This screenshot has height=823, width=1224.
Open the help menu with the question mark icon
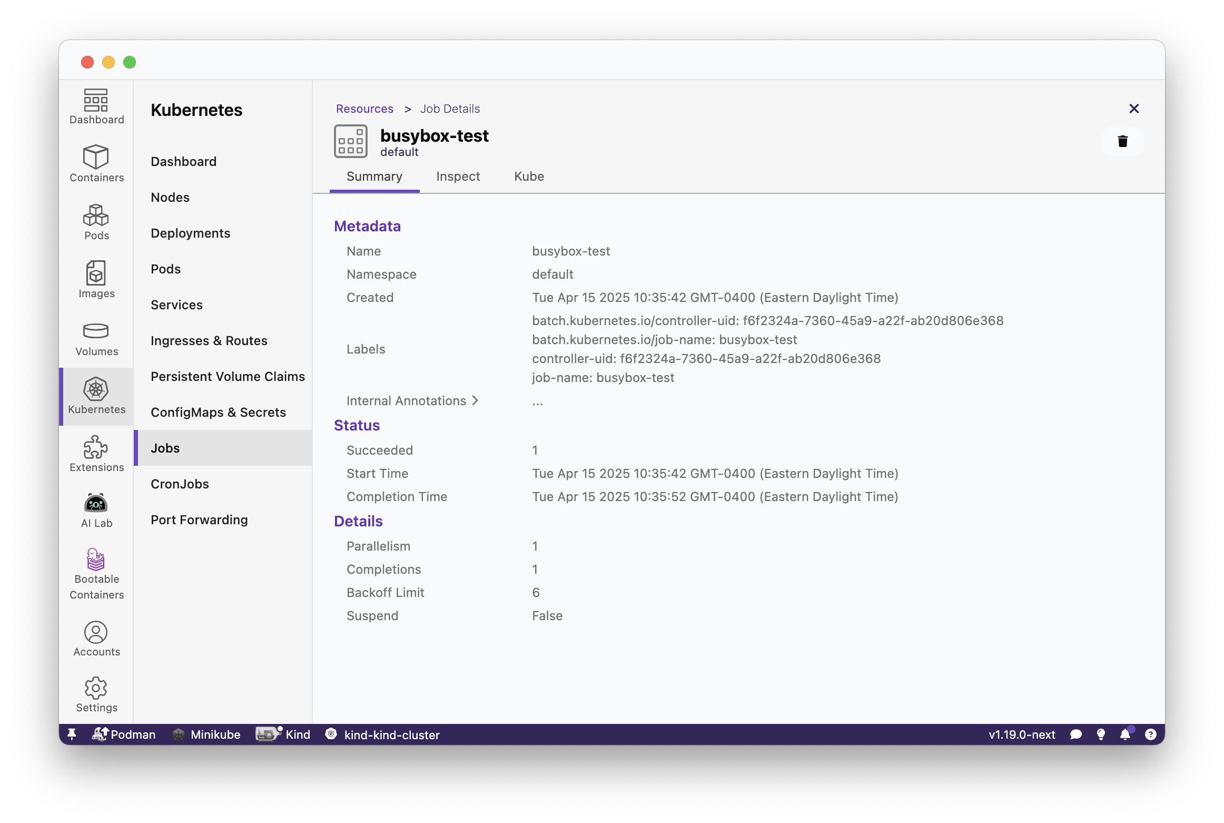(x=1151, y=734)
